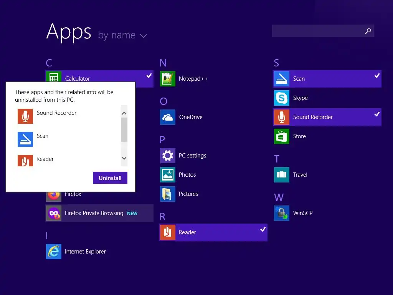
Task: Open the Store shopping bag icon
Action: pos(282,136)
